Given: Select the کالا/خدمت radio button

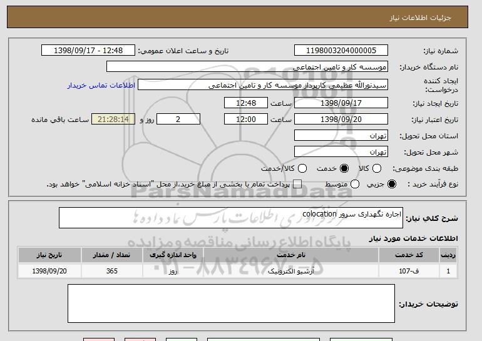Looking at the screenshot, I should tap(302, 168).
